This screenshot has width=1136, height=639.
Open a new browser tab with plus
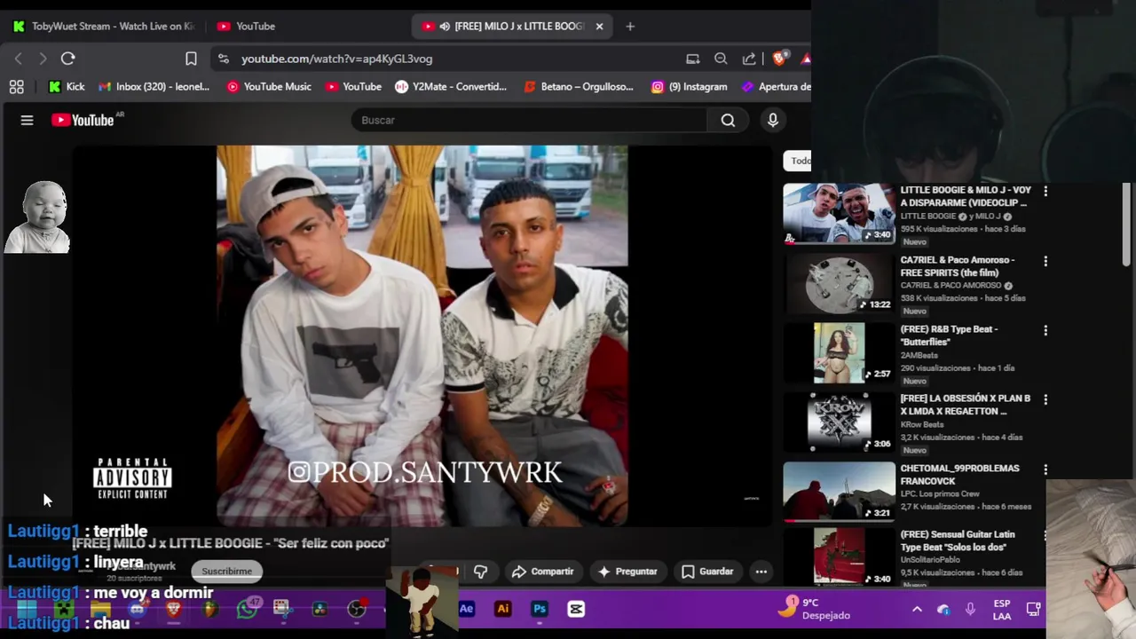pos(630,27)
